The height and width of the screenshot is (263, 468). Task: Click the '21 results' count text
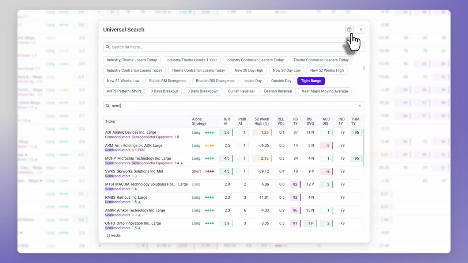pyautogui.click(x=114, y=236)
